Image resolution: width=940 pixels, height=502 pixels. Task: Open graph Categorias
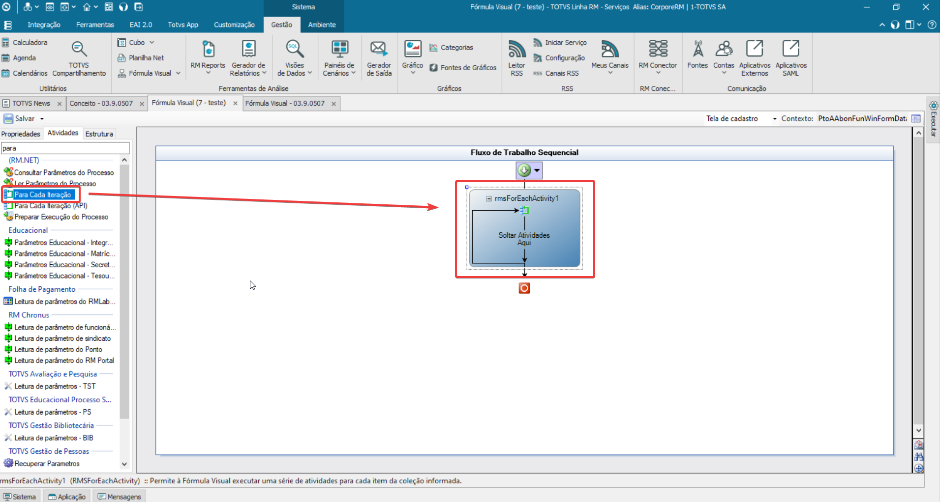click(451, 48)
